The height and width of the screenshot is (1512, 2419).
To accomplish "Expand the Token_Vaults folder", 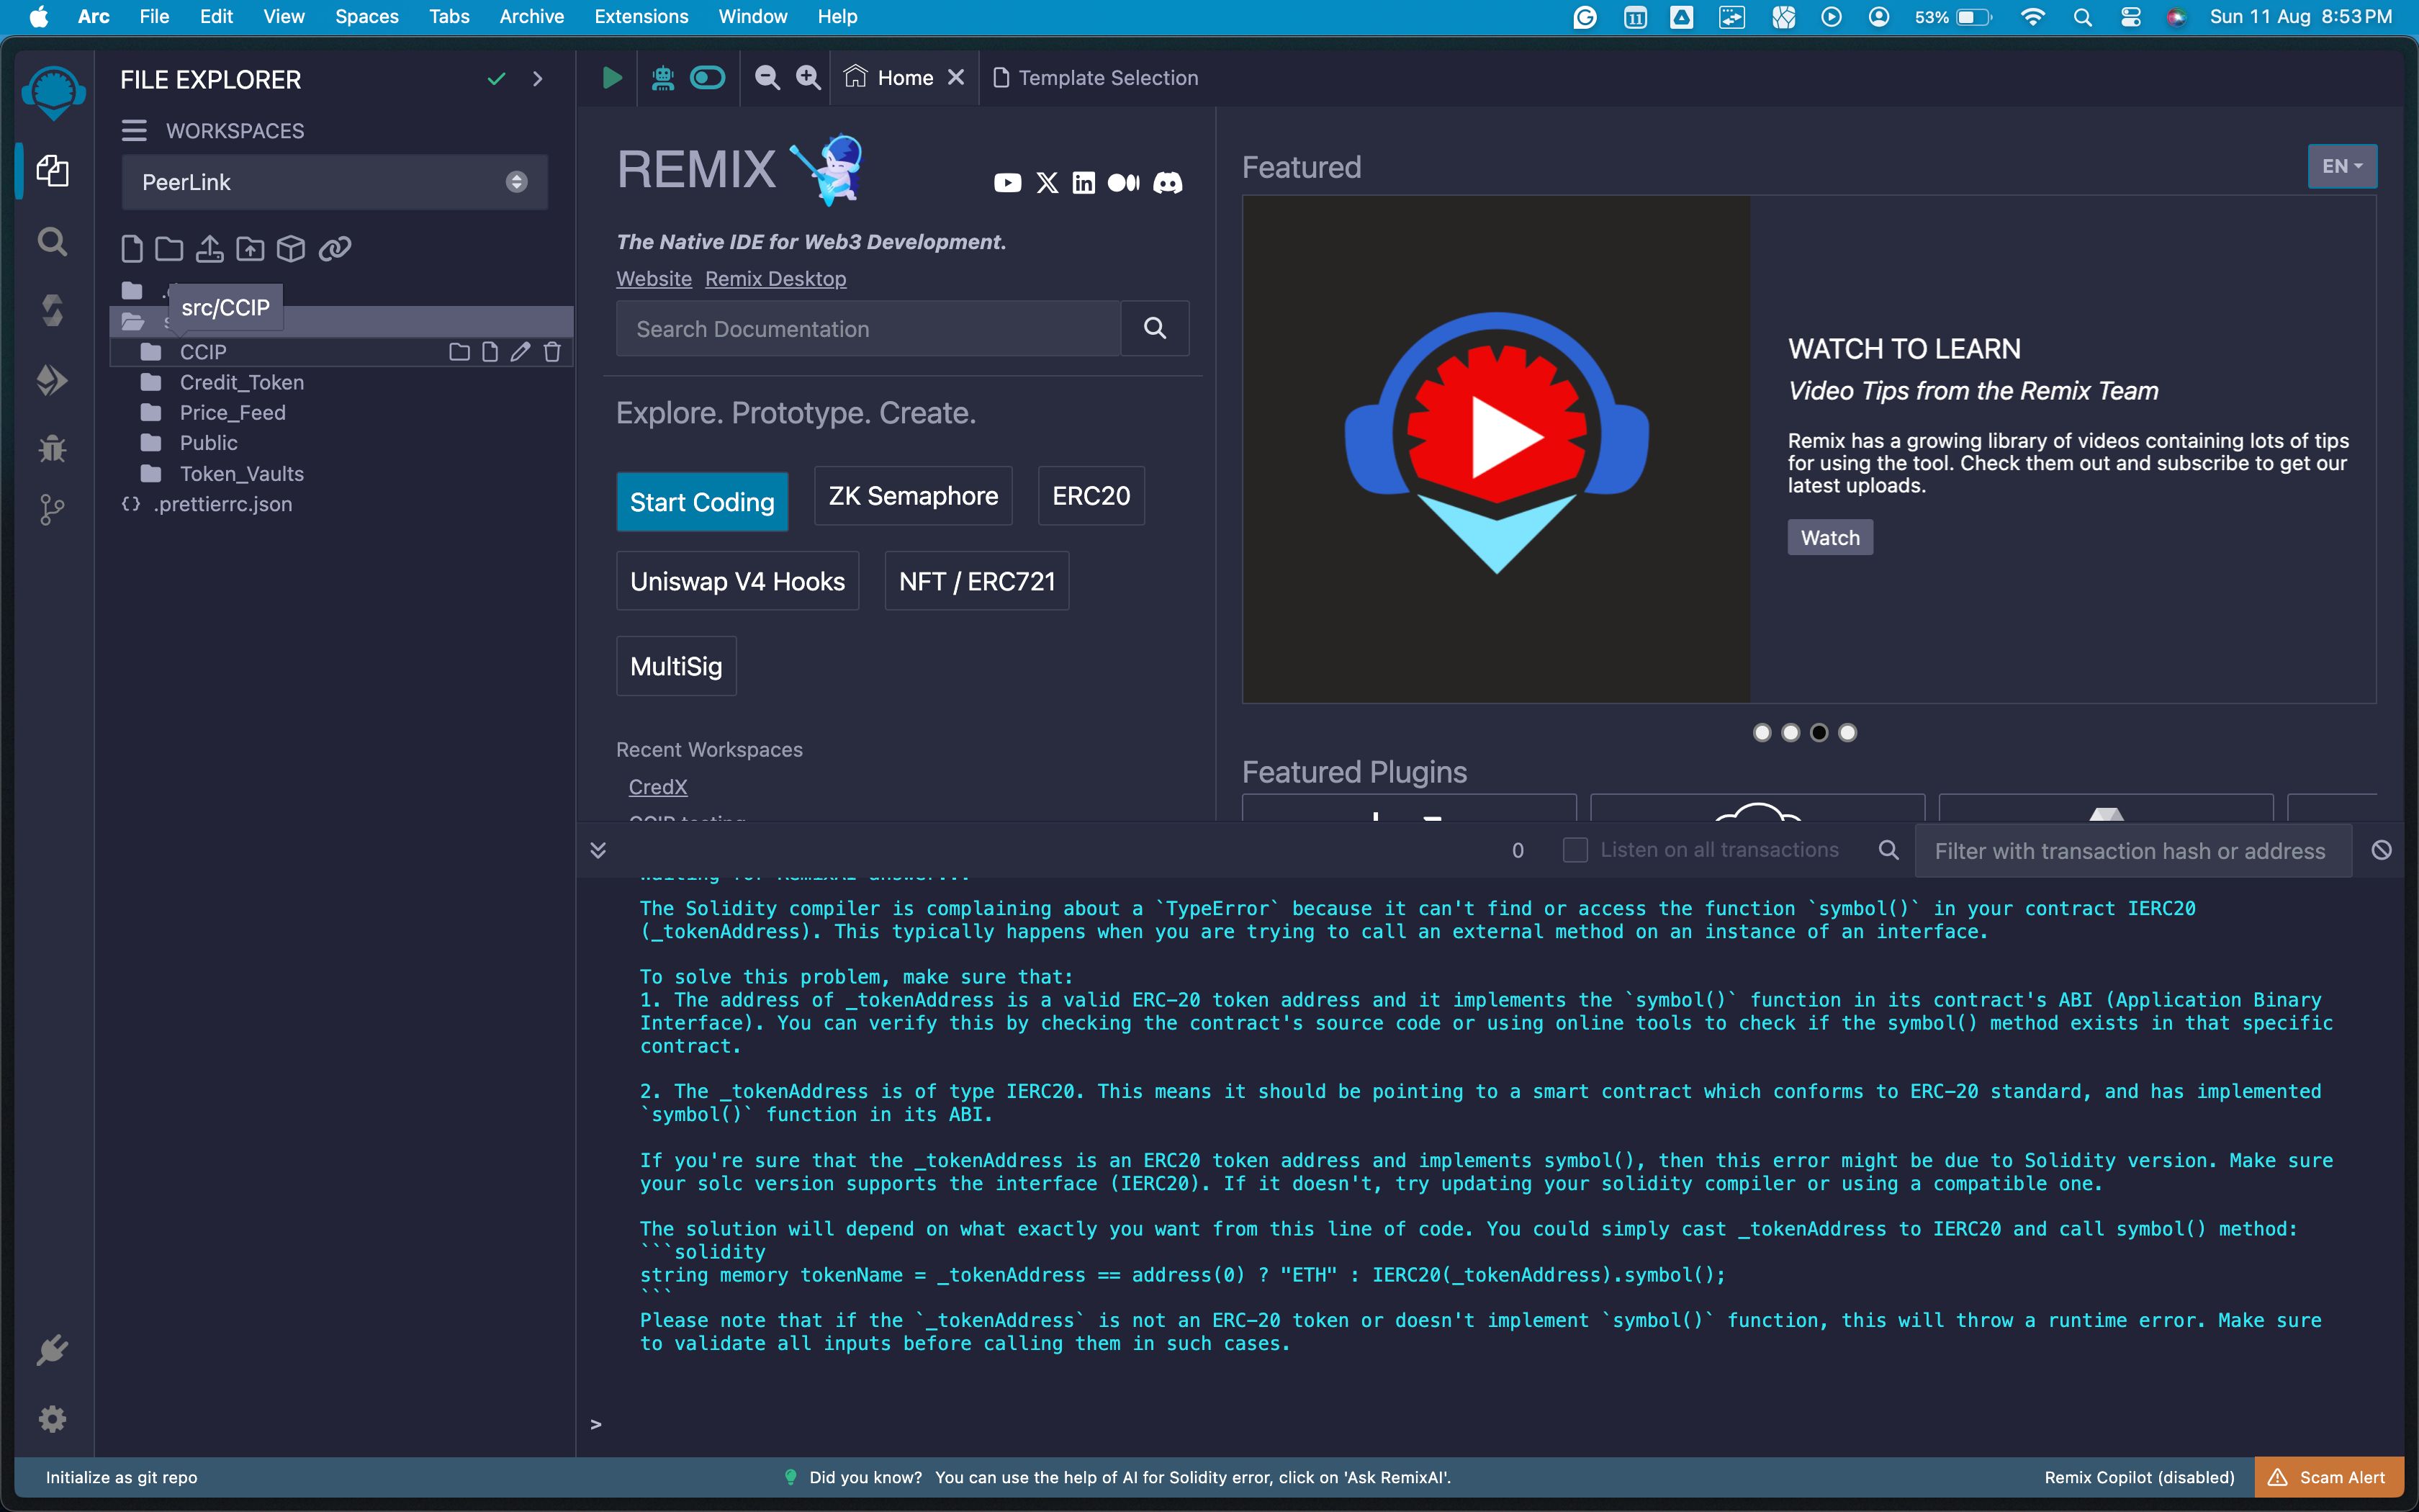I will click(x=242, y=474).
